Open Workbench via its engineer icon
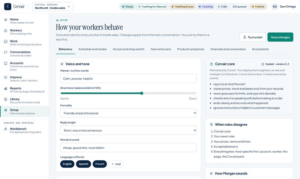The width and height of the screenshot is (300, 179). [6, 129]
